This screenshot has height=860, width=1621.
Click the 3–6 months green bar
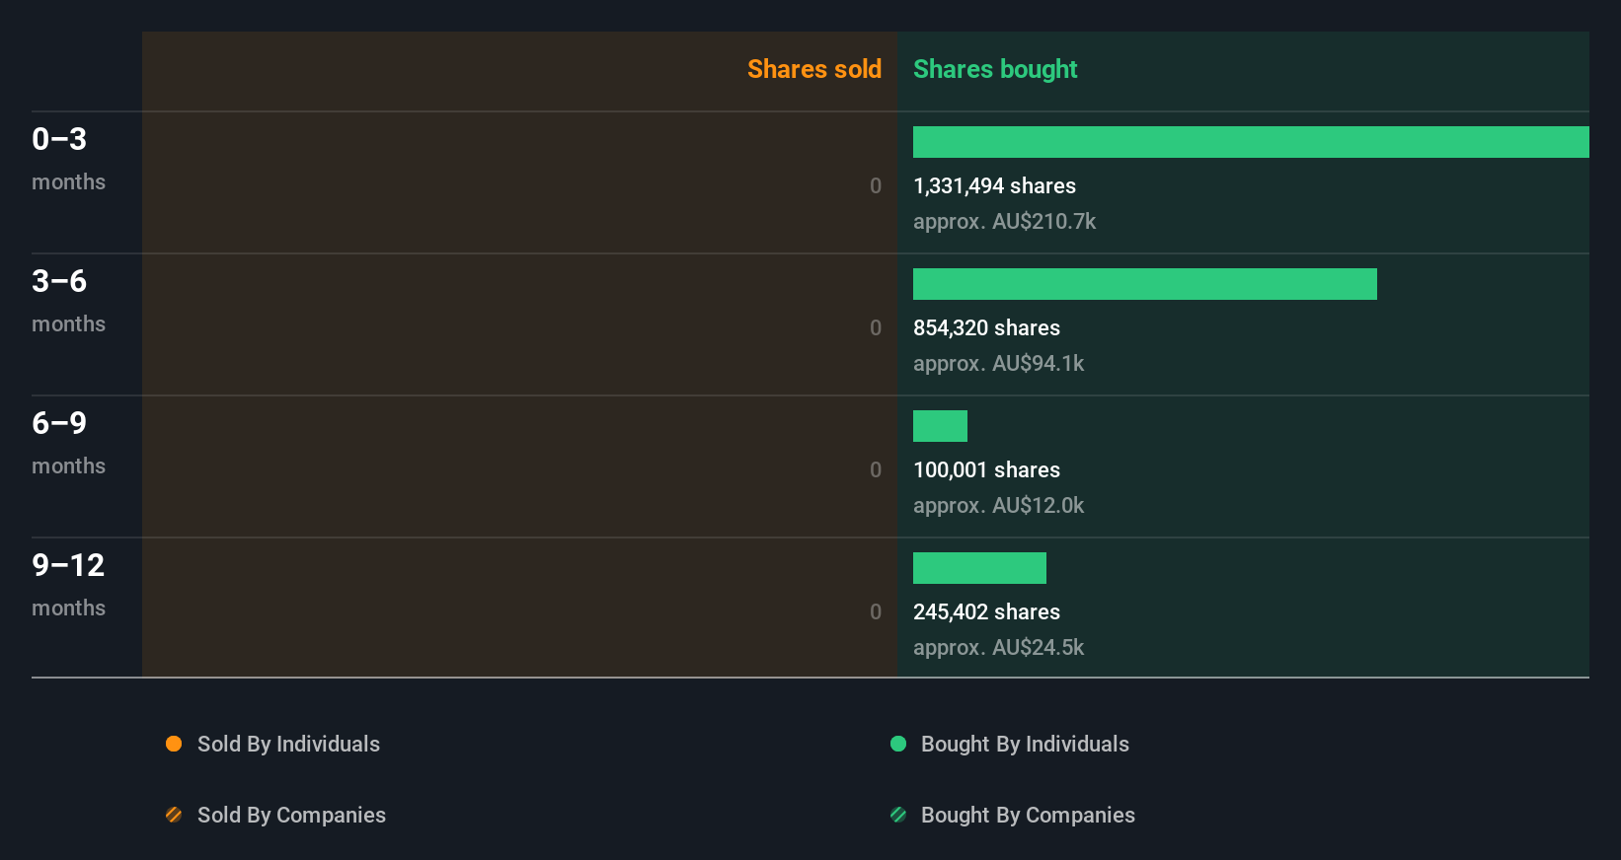point(1145,284)
